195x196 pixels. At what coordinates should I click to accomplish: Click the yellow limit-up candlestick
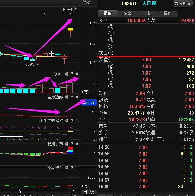pyautogui.click(x=70, y=29)
